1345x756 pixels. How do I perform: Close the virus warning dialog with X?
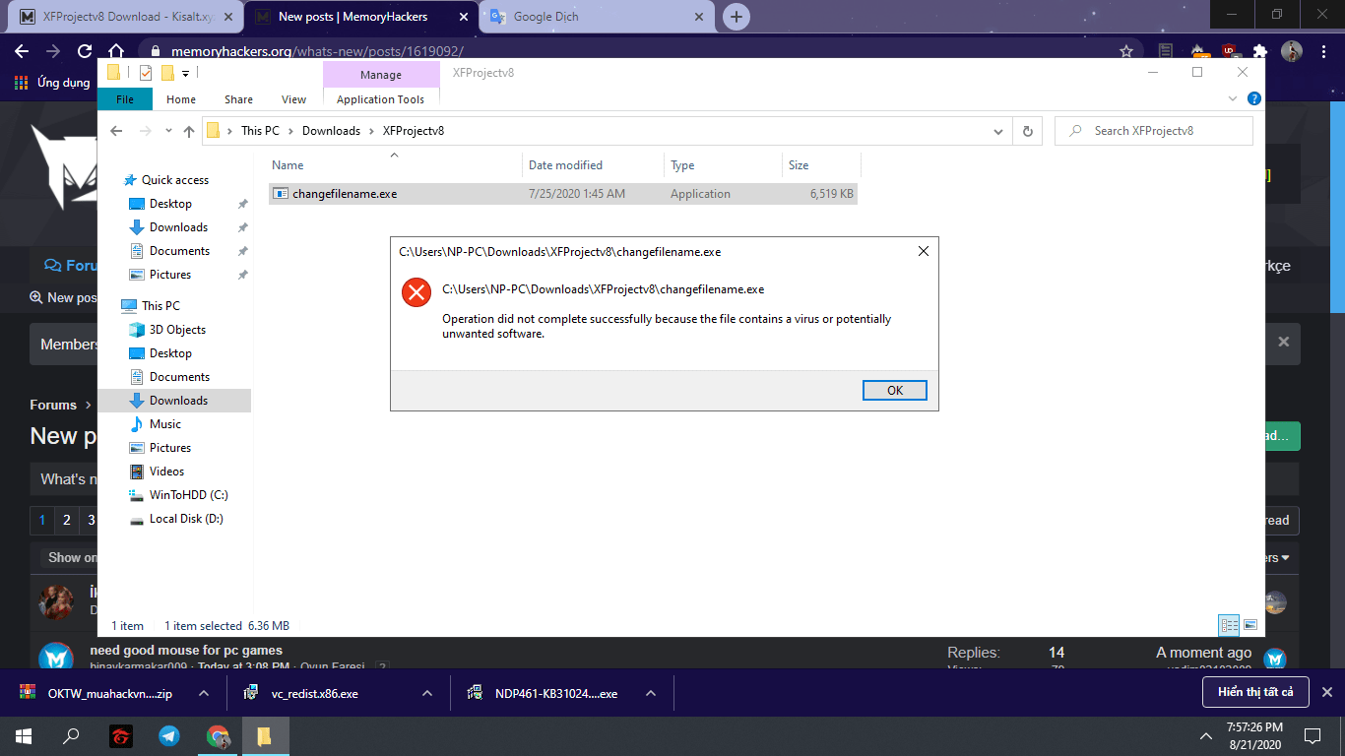[924, 251]
